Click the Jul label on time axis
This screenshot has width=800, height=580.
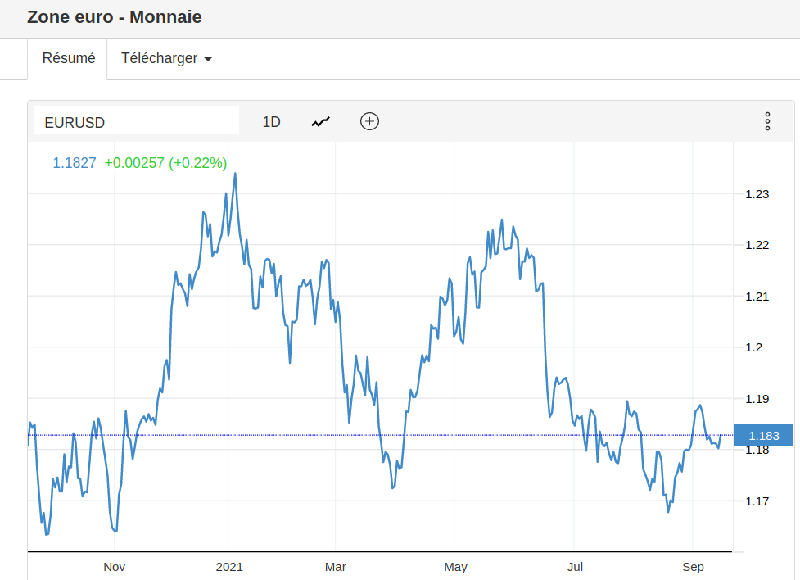576,567
